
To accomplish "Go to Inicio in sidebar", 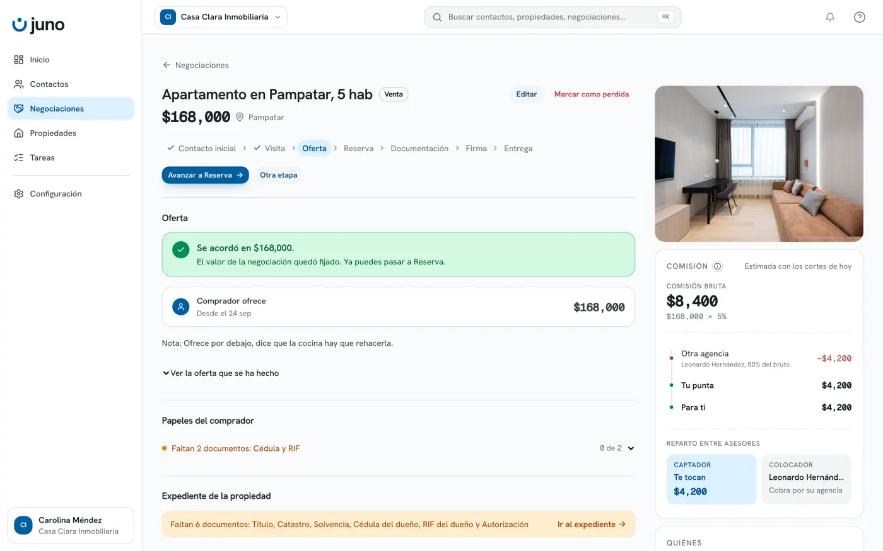I will coord(71,60).
